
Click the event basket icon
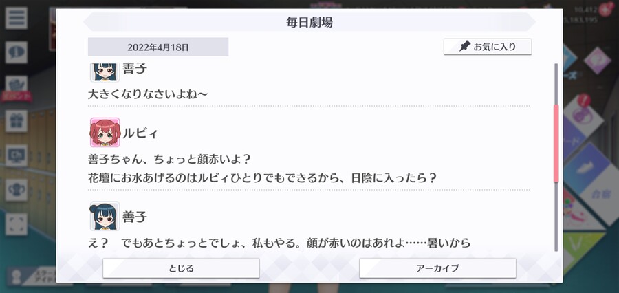click(x=17, y=85)
